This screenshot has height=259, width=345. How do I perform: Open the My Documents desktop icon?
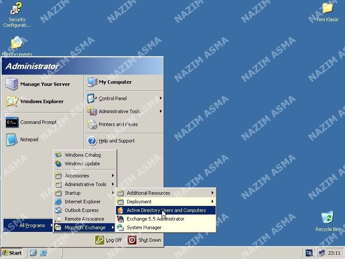[17, 43]
